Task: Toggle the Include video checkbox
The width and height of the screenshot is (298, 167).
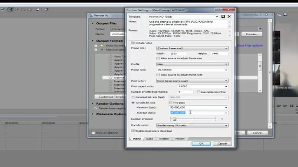Action: 133,43
